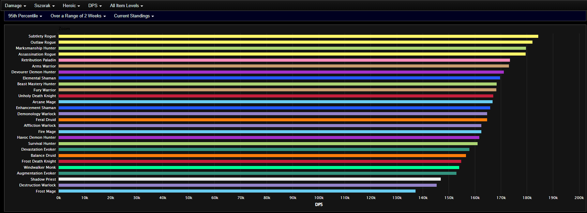587x213 pixels.
Task: Click the yellow Subtlety Rogue bar
Action: click(x=298, y=36)
